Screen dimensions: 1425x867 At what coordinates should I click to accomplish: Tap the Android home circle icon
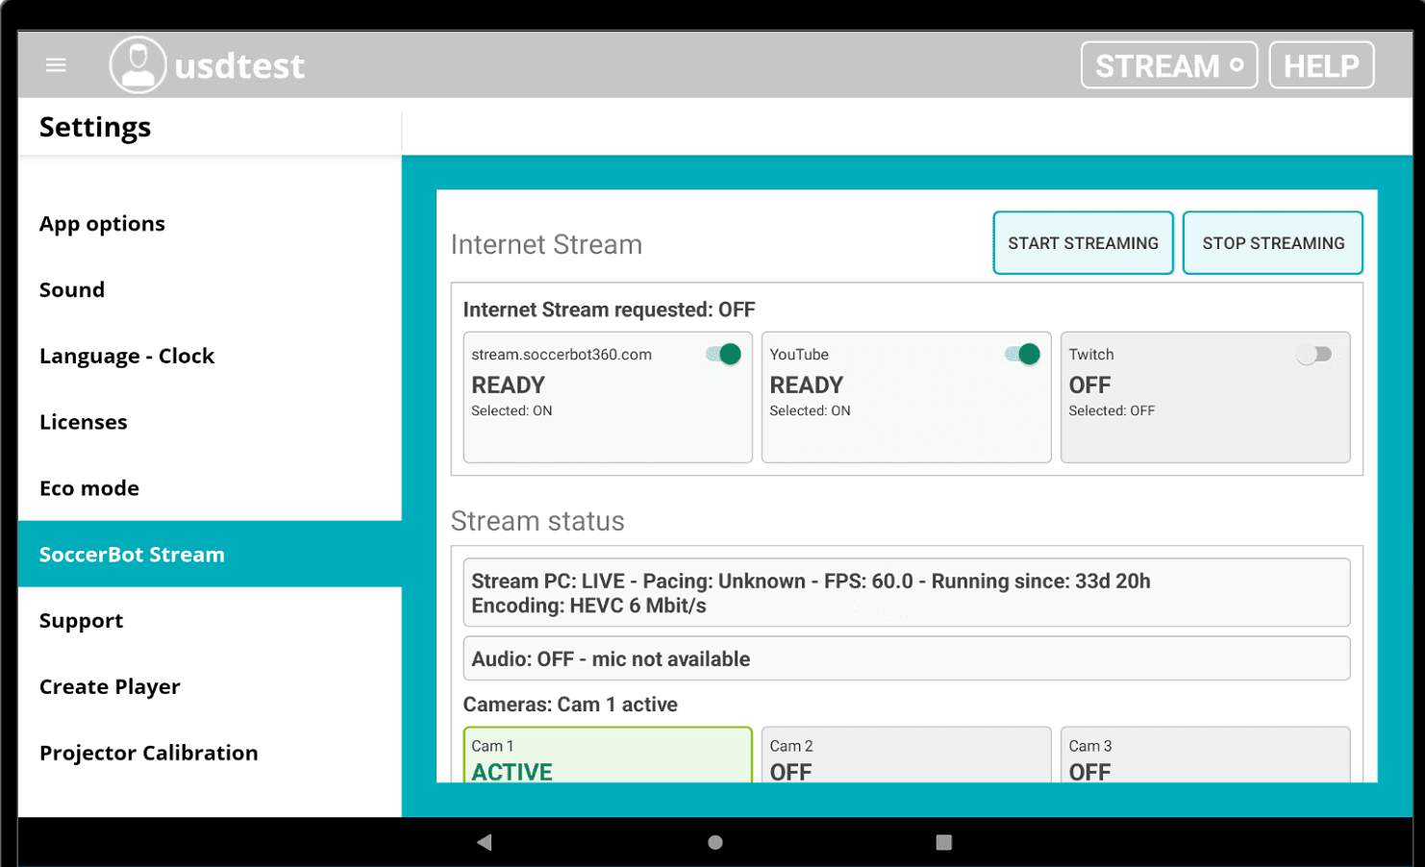pos(714,842)
